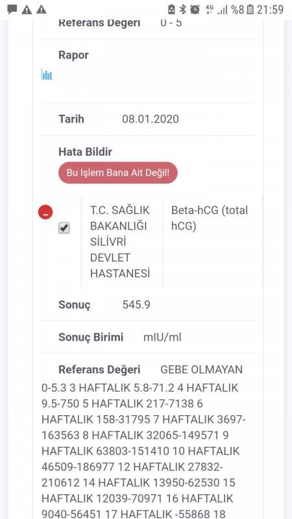The image size is (292, 519).
Task: Tap the Hata Bildir label
Action: pos(85,152)
